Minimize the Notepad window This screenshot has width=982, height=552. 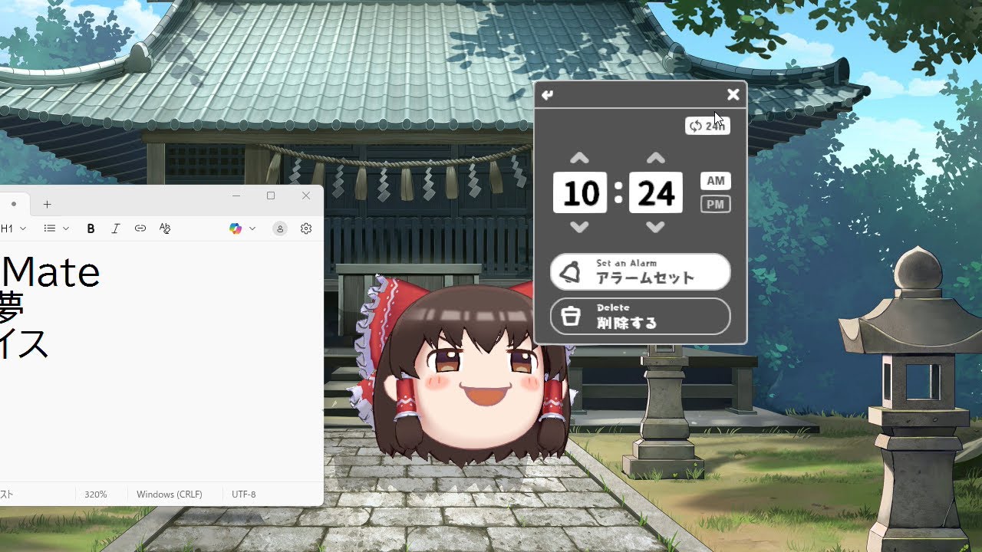(x=236, y=196)
